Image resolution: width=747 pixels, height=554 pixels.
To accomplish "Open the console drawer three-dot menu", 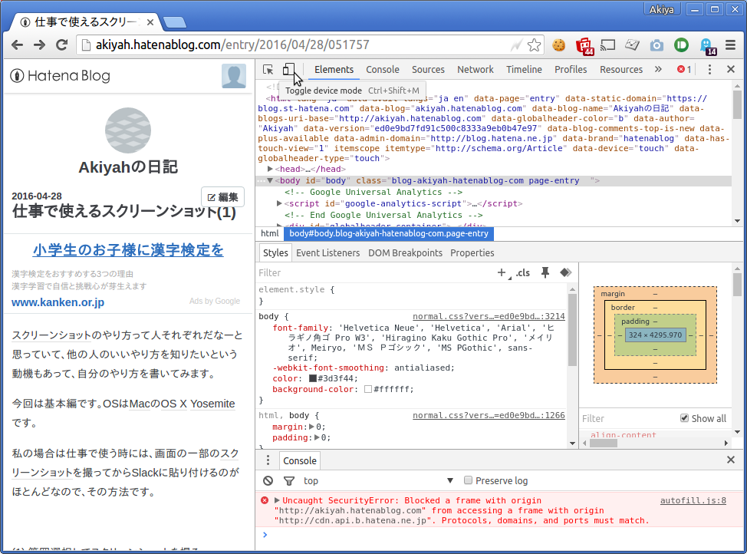I will (x=268, y=460).
